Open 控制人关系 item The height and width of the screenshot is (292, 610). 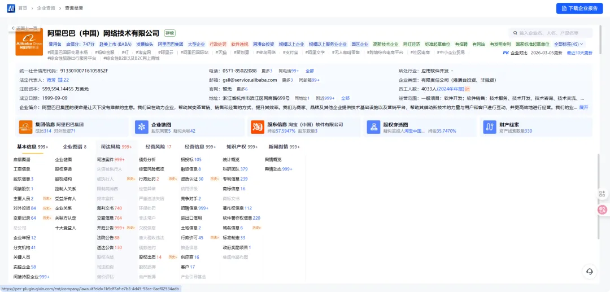pos(66,189)
